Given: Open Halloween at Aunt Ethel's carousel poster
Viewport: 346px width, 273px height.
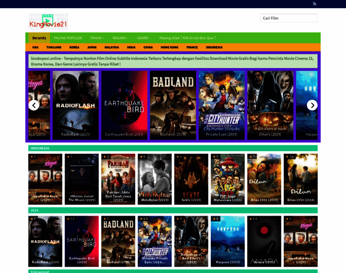Looking at the screenshot, I should click(270, 105).
